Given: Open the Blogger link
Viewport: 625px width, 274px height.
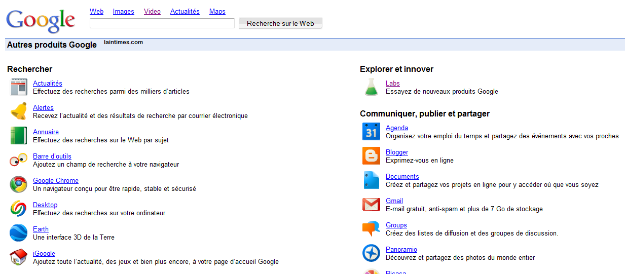Looking at the screenshot, I should point(397,152).
